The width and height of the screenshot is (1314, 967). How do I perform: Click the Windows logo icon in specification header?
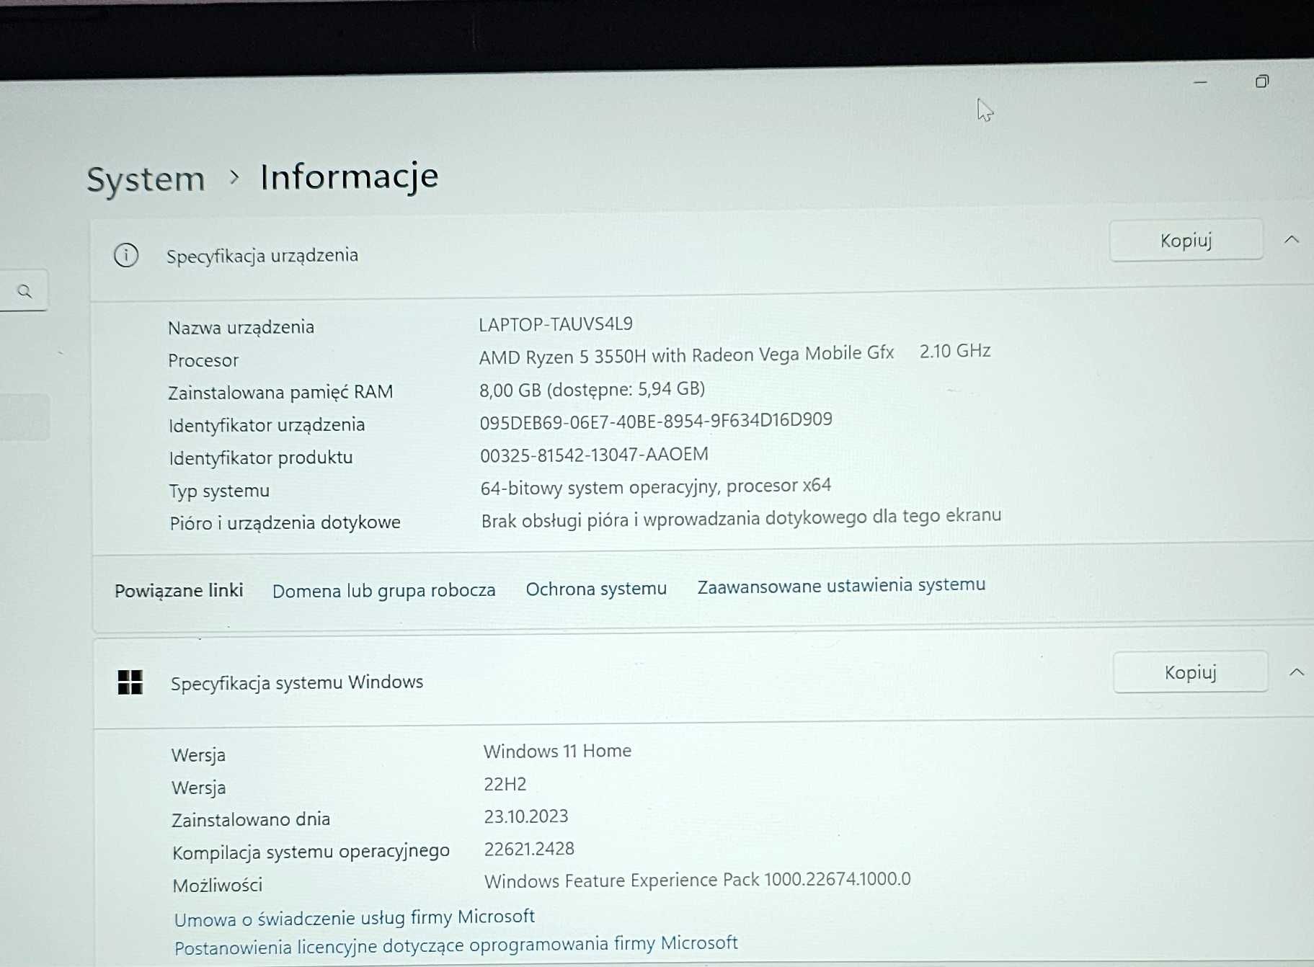pyautogui.click(x=130, y=682)
